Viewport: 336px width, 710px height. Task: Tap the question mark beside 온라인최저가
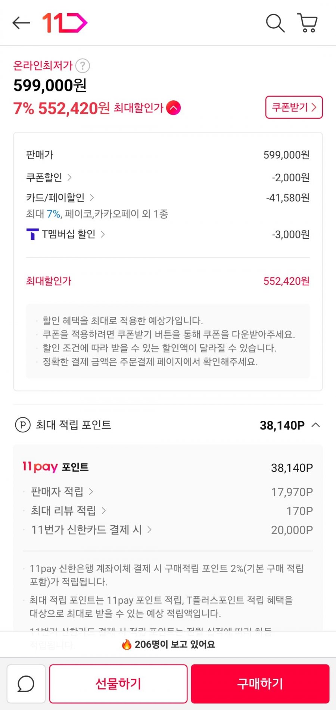pyautogui.click(x=83, y=66)
